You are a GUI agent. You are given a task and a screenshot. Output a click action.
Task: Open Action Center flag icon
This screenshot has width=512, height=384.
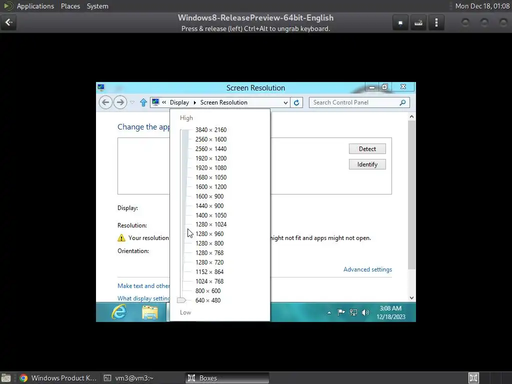[341, 312]
